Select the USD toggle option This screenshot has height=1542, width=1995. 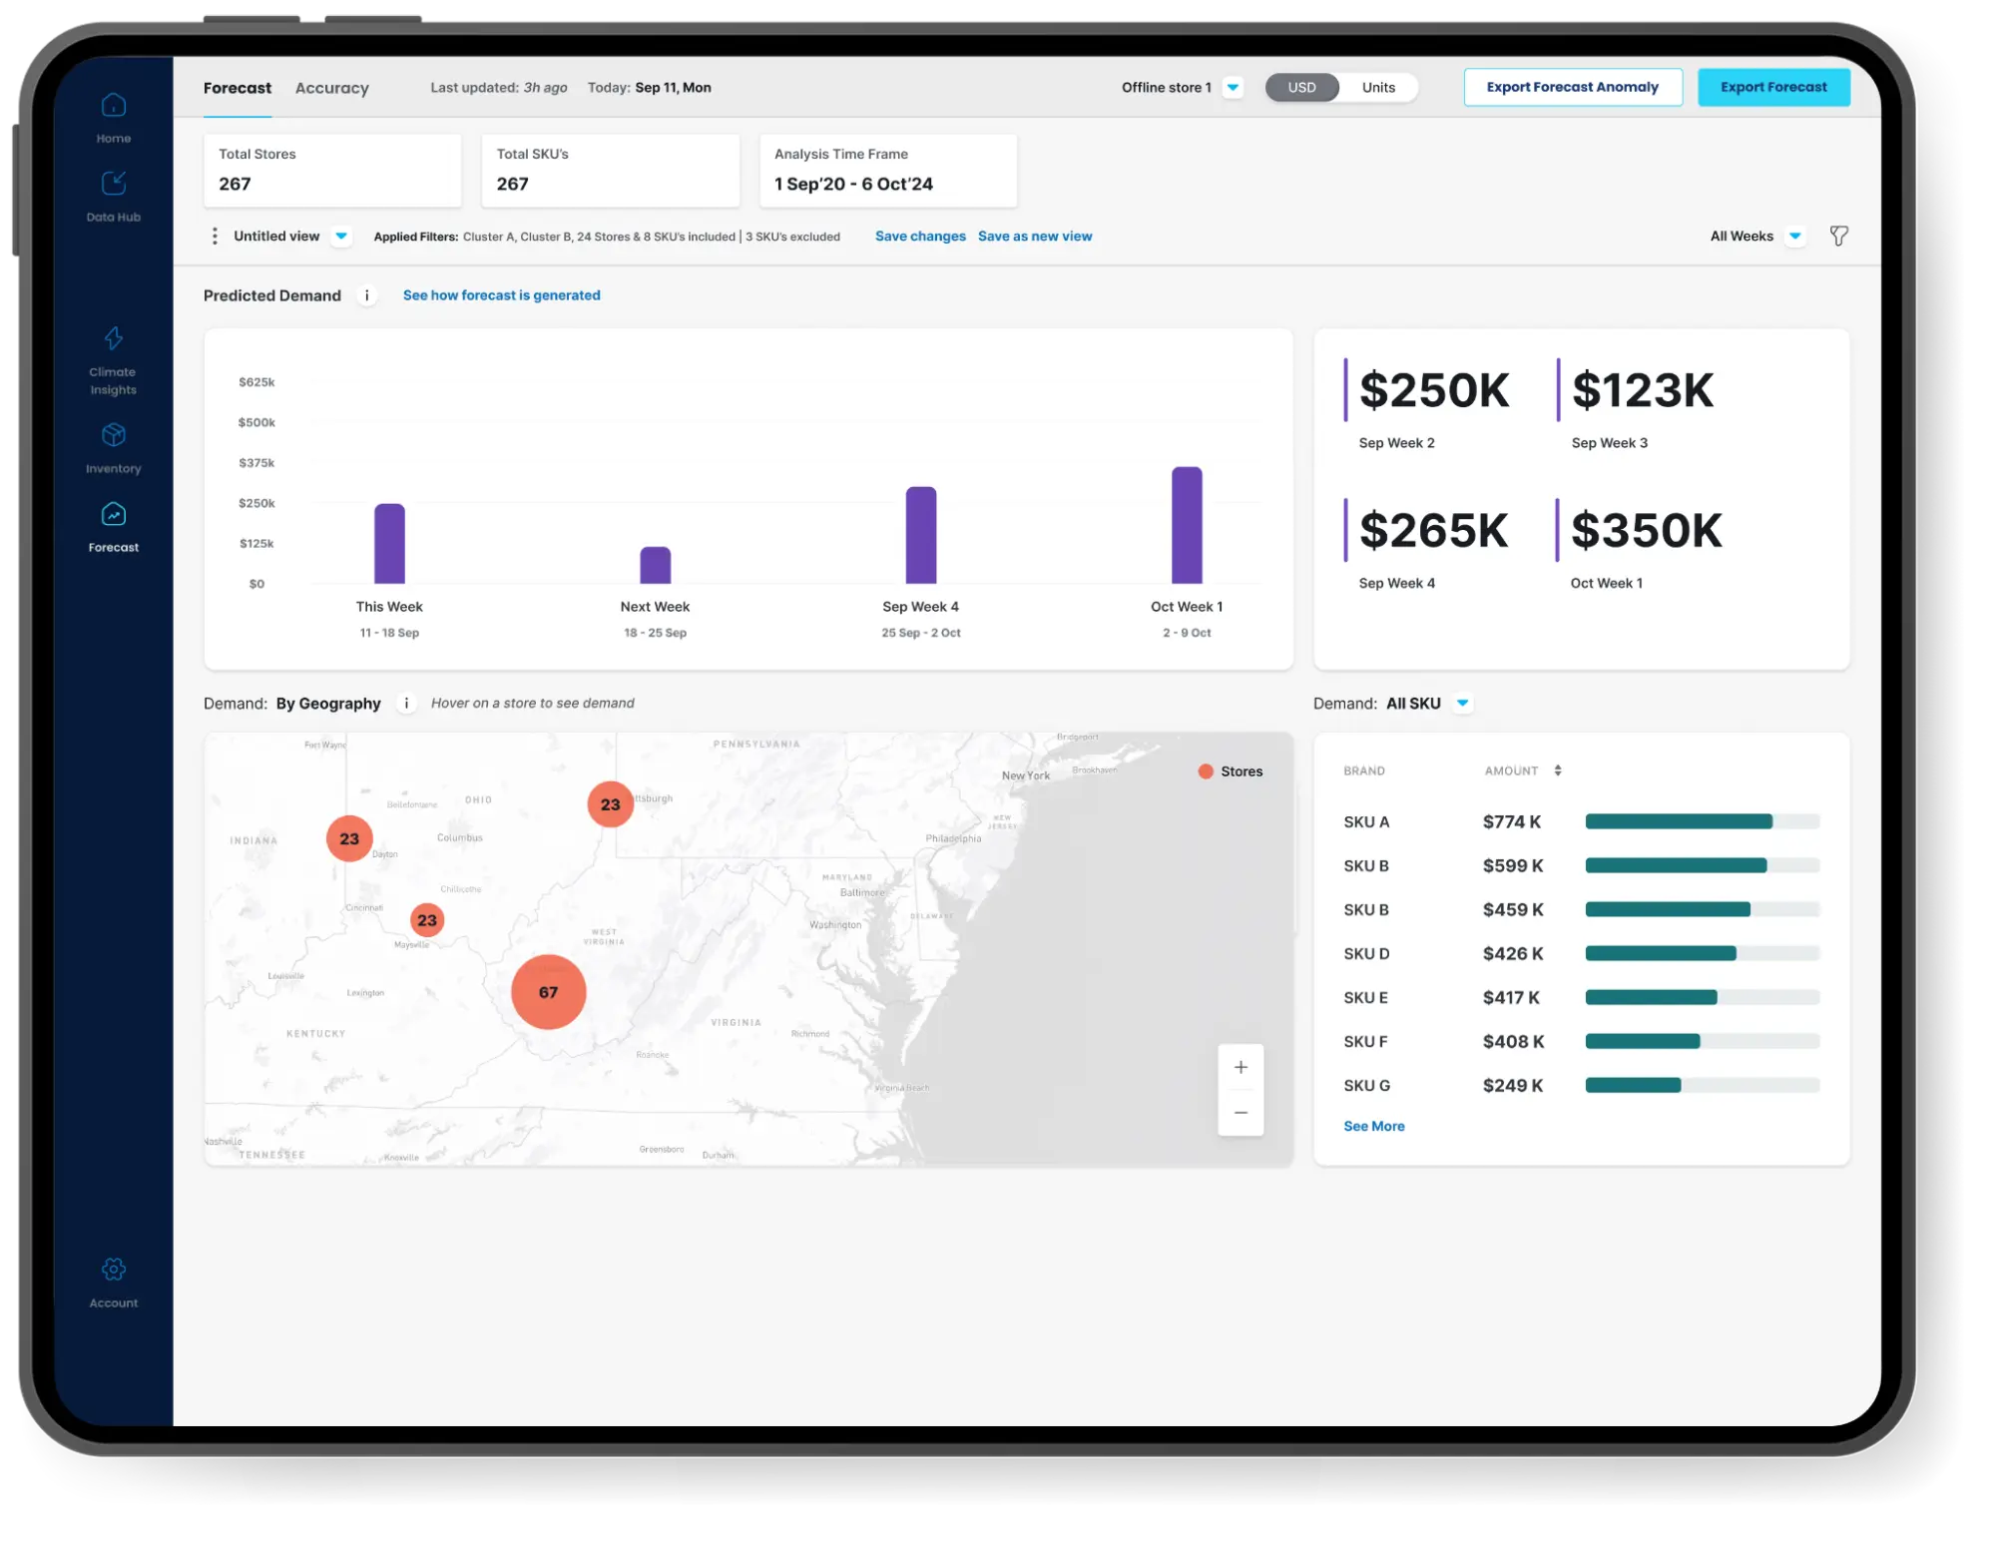pyautogui.click(x=1301, y=88)
